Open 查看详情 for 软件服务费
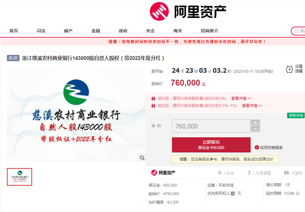This screenshot has height=212, width=305. coord(252,105)
